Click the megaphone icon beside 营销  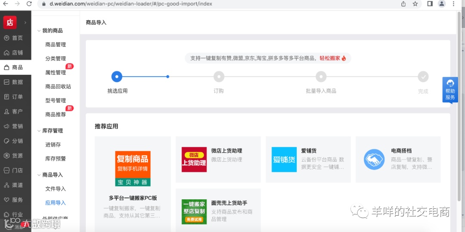point(6,126)
